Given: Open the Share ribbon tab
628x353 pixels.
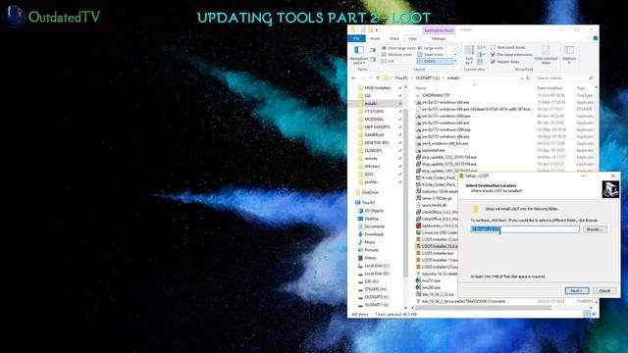Looking at the screenshot, I should 394,38.
